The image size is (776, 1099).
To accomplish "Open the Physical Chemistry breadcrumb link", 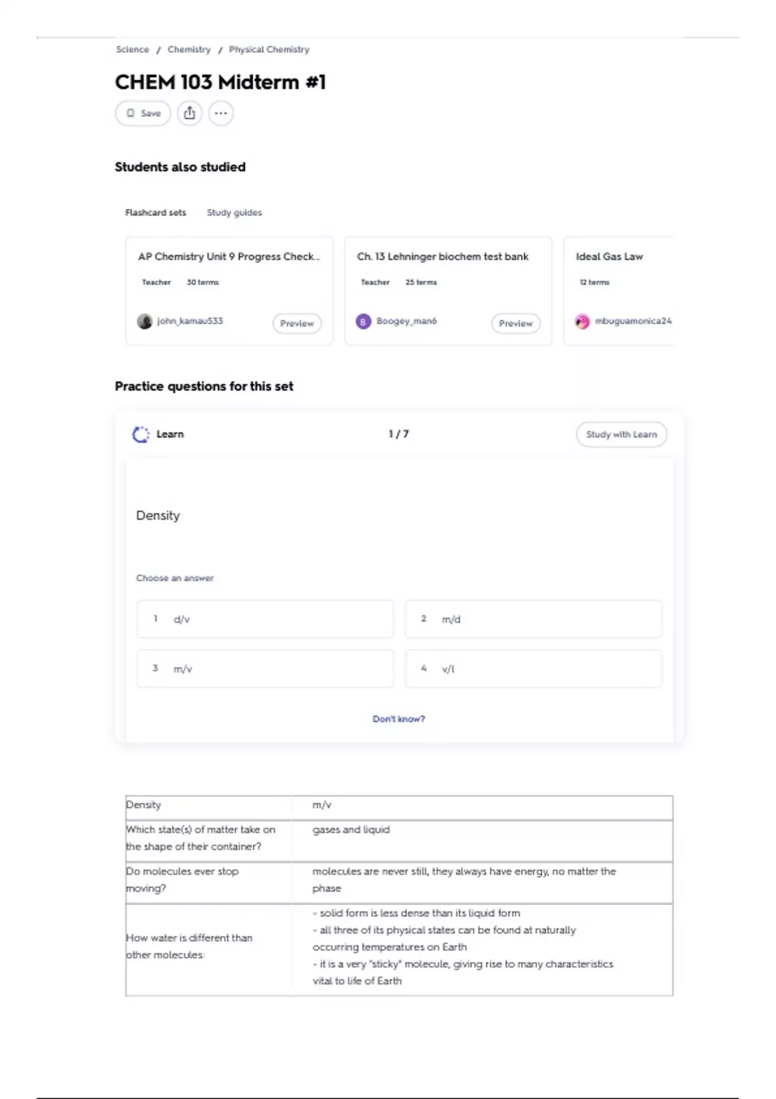I will (269, 50).
